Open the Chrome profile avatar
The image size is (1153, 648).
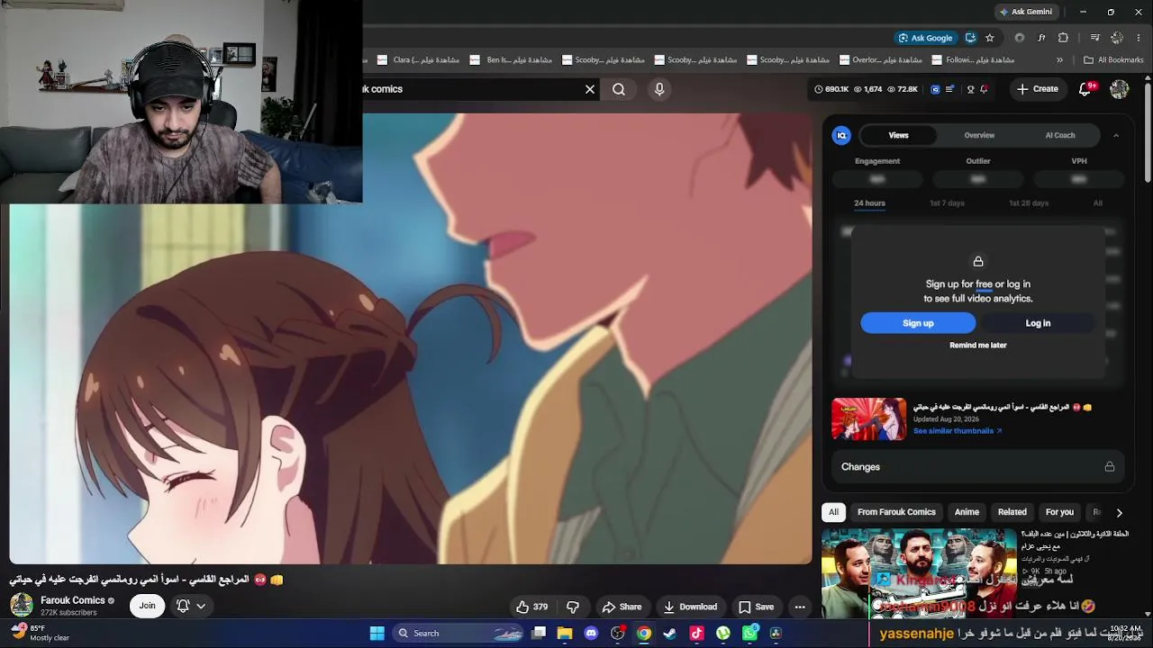pos(1117,38)
